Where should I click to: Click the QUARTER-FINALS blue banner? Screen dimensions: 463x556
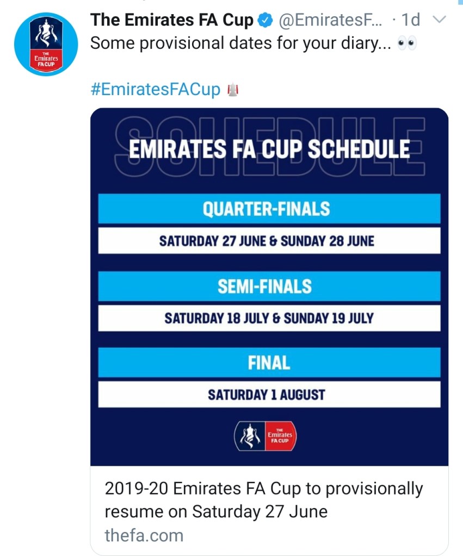click(269, 209)
